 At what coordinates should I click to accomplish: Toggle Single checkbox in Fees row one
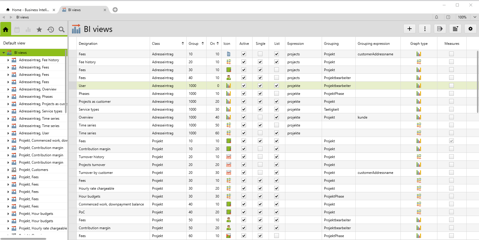click(x=260, y=54)
